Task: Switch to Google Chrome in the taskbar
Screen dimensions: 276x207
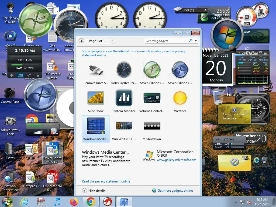Action: (91, 202)
